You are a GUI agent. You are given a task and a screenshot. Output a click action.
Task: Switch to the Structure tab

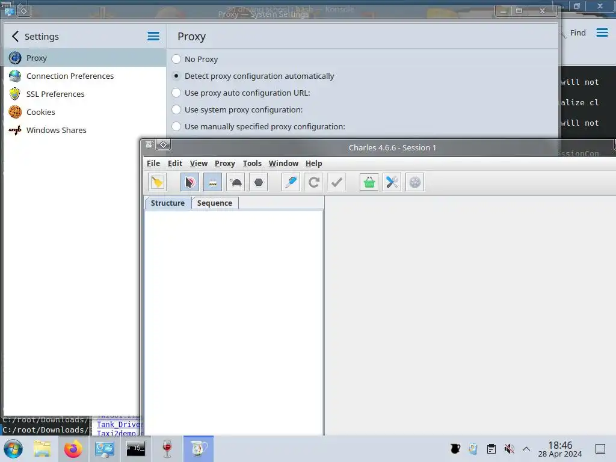(168, 203)
